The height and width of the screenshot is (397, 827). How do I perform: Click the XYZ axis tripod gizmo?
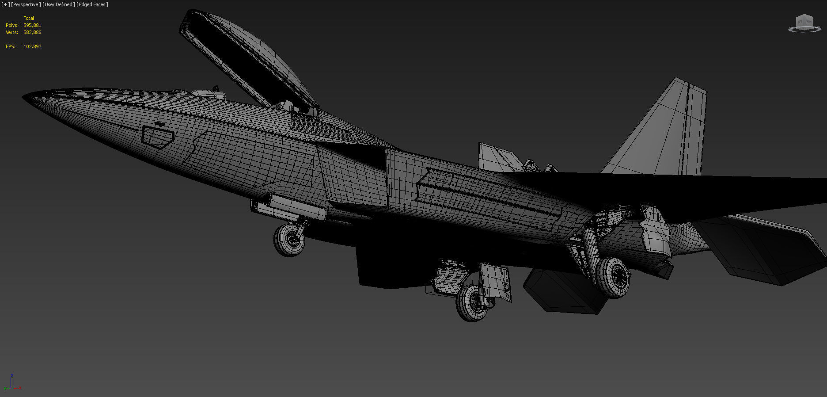(x=12, y=382)
